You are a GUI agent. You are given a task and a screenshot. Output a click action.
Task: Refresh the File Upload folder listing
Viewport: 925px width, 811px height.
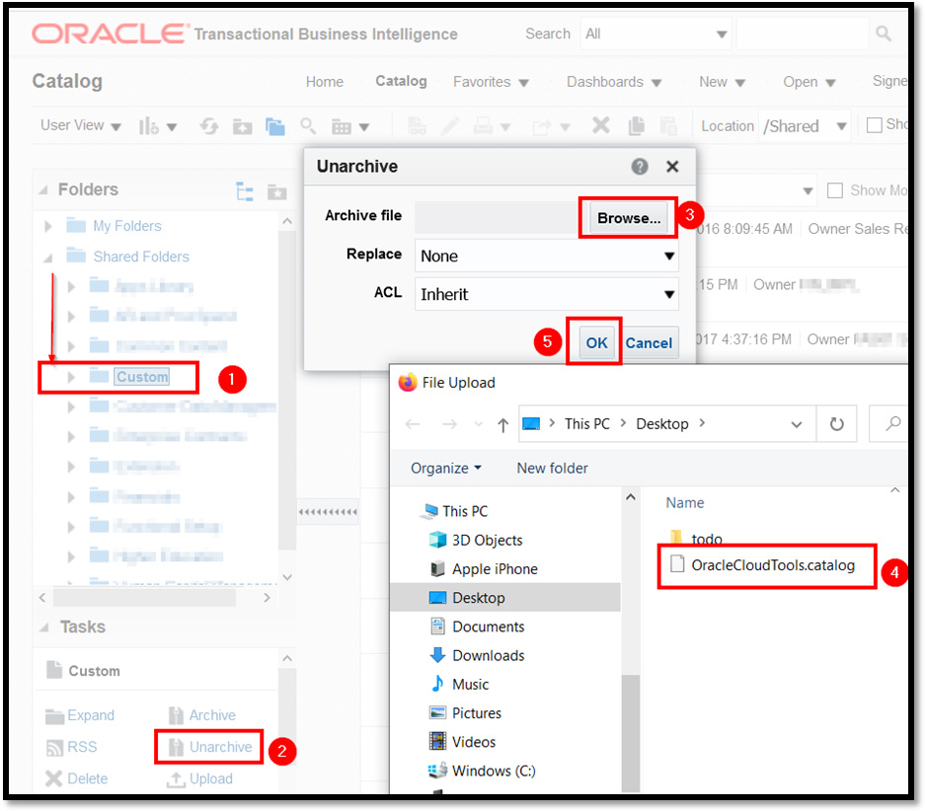coord(836,424)
